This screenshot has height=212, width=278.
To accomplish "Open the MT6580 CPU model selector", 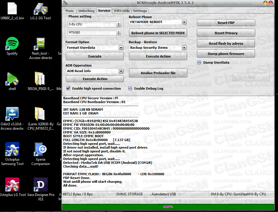I will pos(94,32).
